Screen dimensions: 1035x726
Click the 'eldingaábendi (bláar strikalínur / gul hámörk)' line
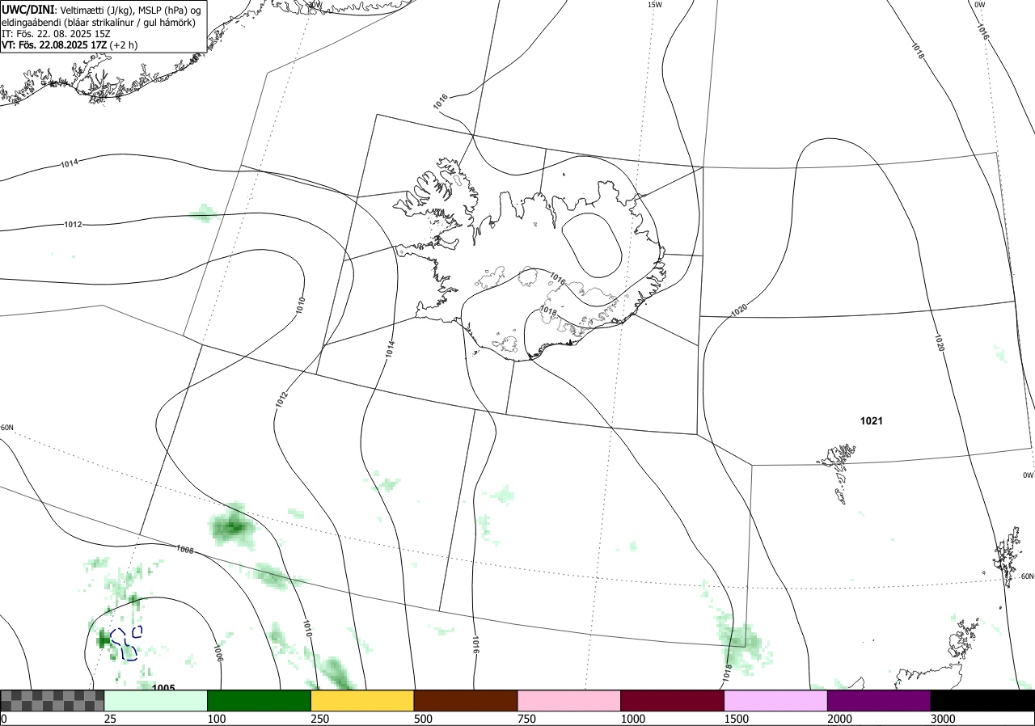[x=99, y=22]
